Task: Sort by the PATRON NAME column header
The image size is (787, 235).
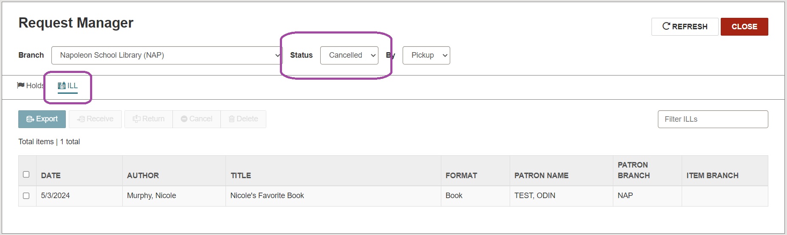Action: [x=541, y=176]
